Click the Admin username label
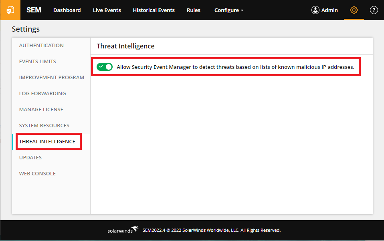The height and width of the screenshot is (241, 384). pos(329,10)
